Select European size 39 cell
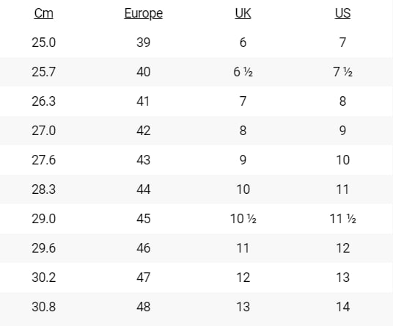393x326 pixels. pyautogui.click(x=144, y=43)
